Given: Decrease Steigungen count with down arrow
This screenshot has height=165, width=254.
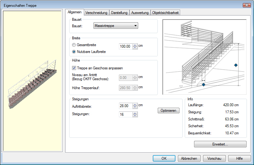Looking at the screenshot, I should coord(135,116).
